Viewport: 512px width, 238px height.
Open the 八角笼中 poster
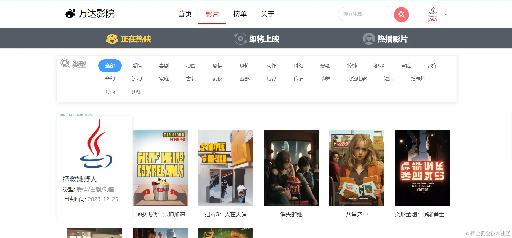coord(357,168)
